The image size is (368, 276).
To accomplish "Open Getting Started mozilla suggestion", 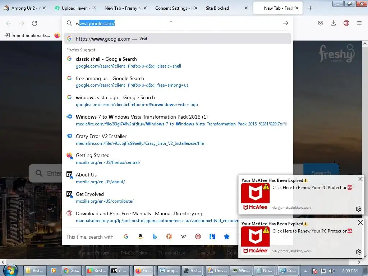I will tap(178, 159).
